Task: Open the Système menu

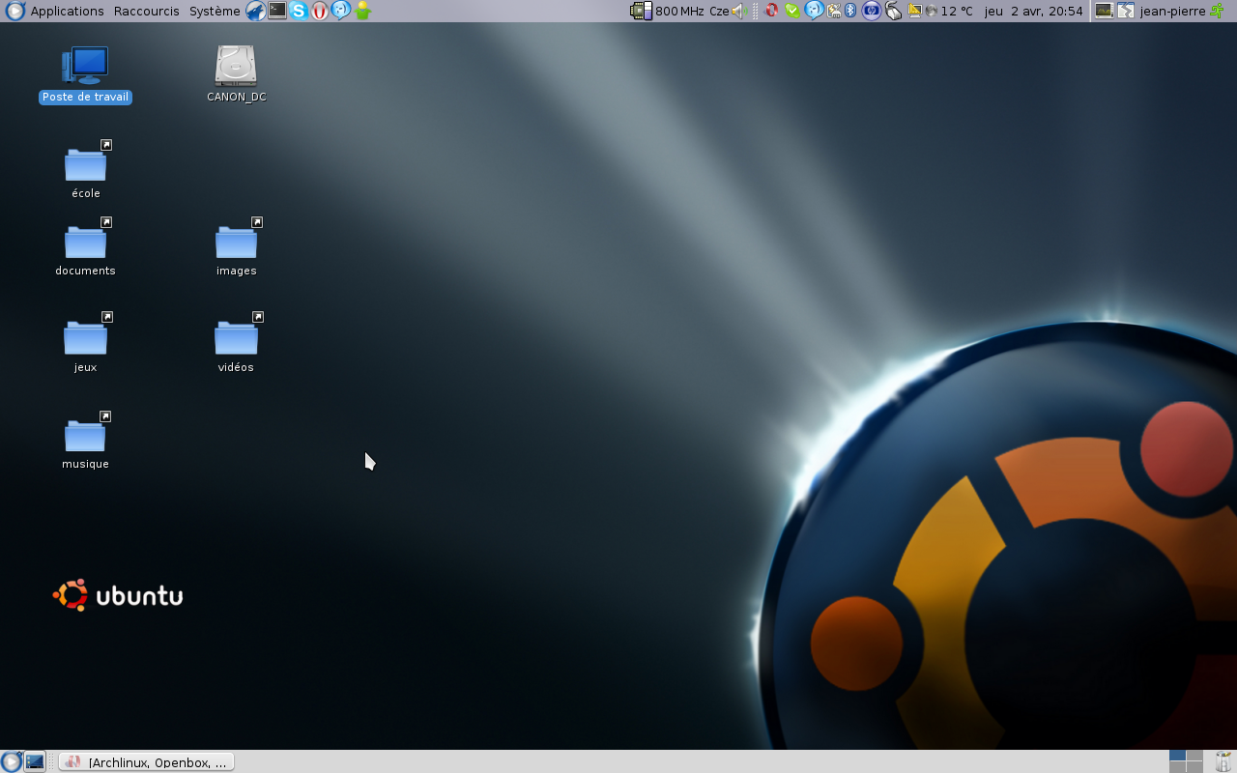Action: click(x=215, y=11)
